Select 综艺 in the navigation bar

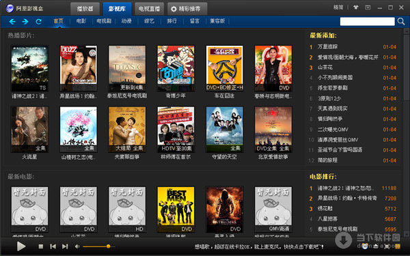[x=149, y=21]
